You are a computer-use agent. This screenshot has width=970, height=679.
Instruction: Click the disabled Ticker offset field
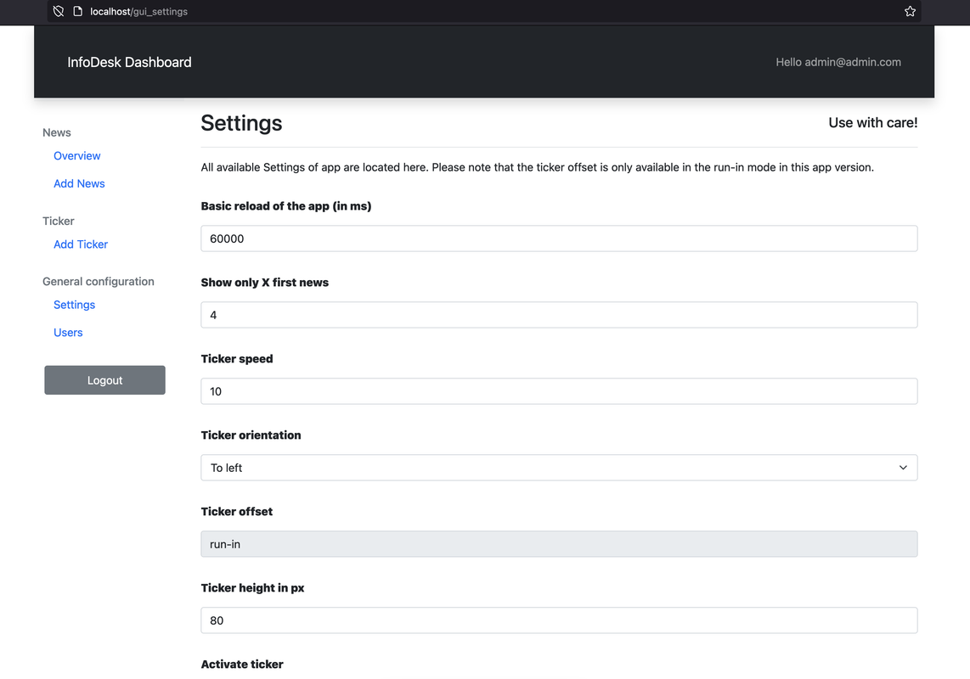point(558,544)
